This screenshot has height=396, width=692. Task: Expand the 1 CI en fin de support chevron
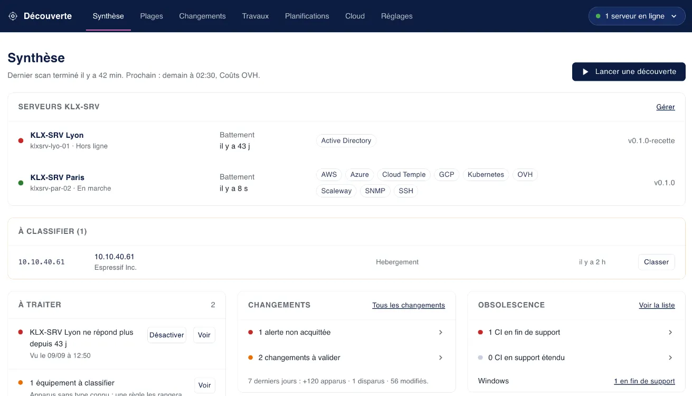click(x=670, y=332)
